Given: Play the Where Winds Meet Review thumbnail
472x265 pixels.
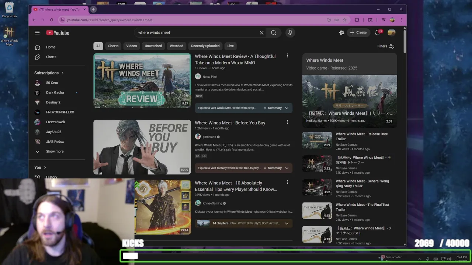Looking at the screenshot, I should 142,81.
